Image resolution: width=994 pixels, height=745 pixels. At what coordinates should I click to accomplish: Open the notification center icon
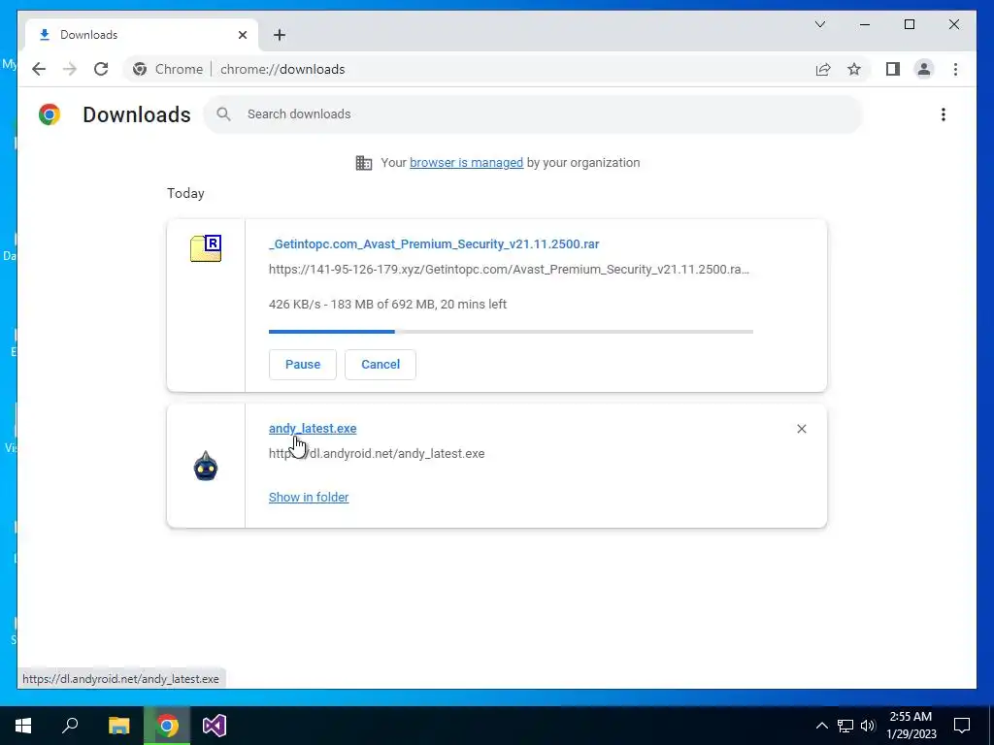pos(962,726)
